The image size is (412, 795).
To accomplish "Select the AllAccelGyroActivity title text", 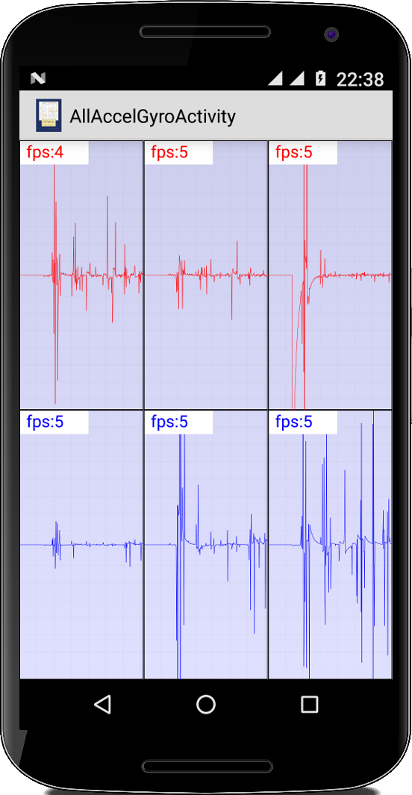I will tap(152, 116).
